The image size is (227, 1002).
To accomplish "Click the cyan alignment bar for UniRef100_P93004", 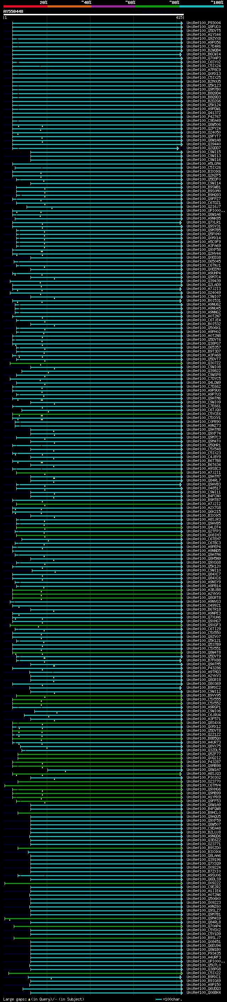I will coord(97,23).
